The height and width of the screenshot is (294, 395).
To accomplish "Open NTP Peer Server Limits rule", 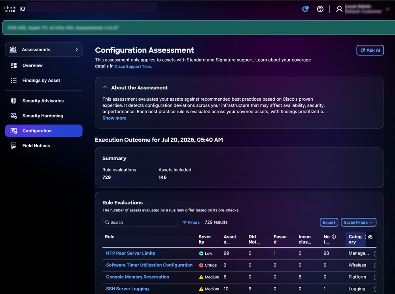I will (130, 253).
